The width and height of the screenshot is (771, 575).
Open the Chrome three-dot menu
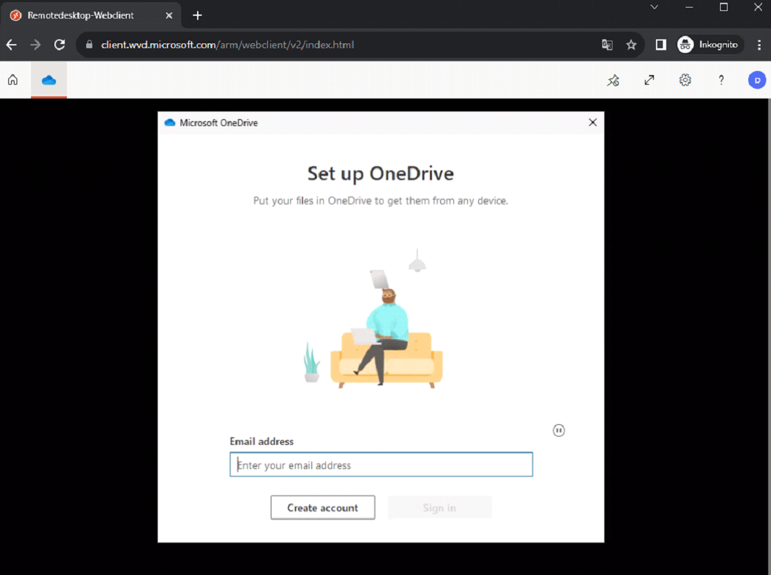point(759,45)
